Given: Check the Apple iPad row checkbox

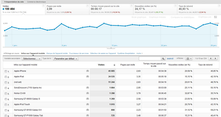Looking at the screenshot, I should tap(6, 77).
